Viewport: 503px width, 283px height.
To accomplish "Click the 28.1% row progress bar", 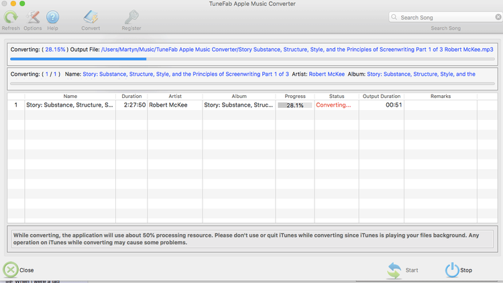I will click(295, 105).
